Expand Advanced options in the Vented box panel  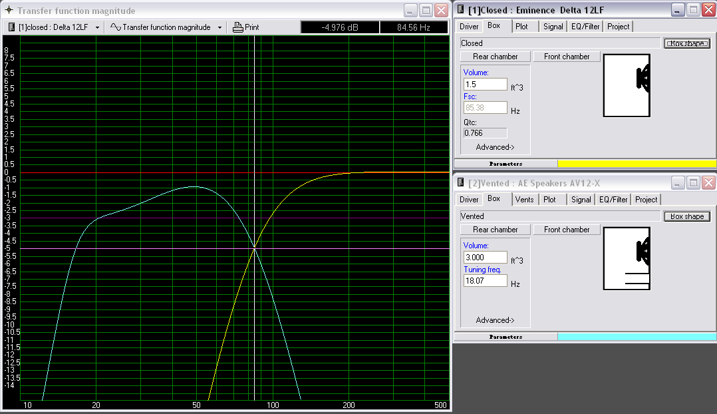[495, 320]
